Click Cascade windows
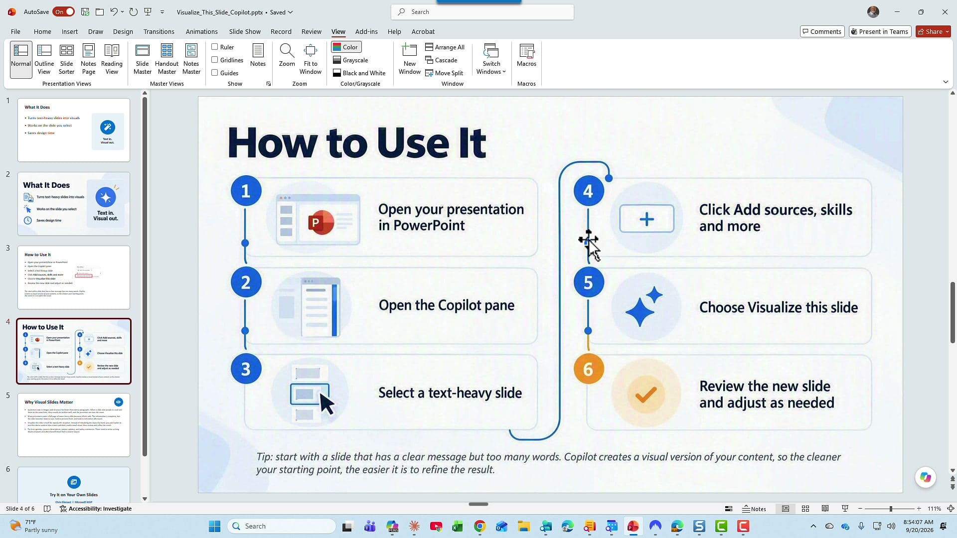 pyautogui.click(x=441, y=60)
